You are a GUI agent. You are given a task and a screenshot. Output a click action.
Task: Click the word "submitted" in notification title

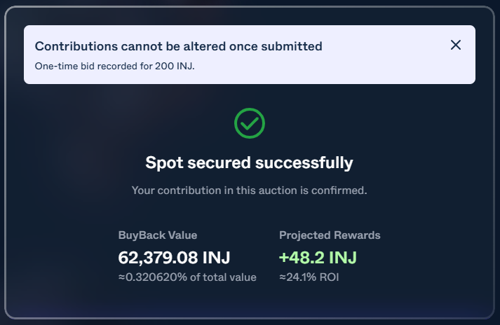[x=292, y=46]
